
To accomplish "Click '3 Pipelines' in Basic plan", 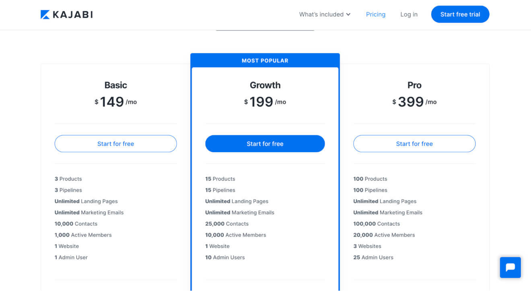I will click(x=68, y=190).
